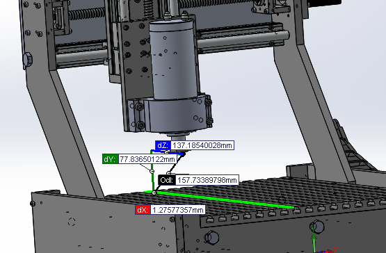Select the 157.73389798mm distance value box

pyautogui.click(x=207, y=180)
